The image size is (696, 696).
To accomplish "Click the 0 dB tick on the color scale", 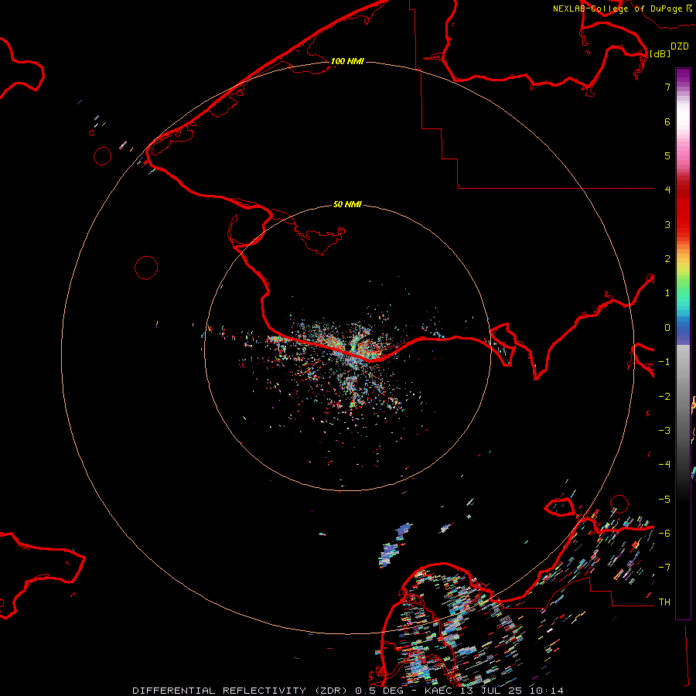I will [667, 328].
